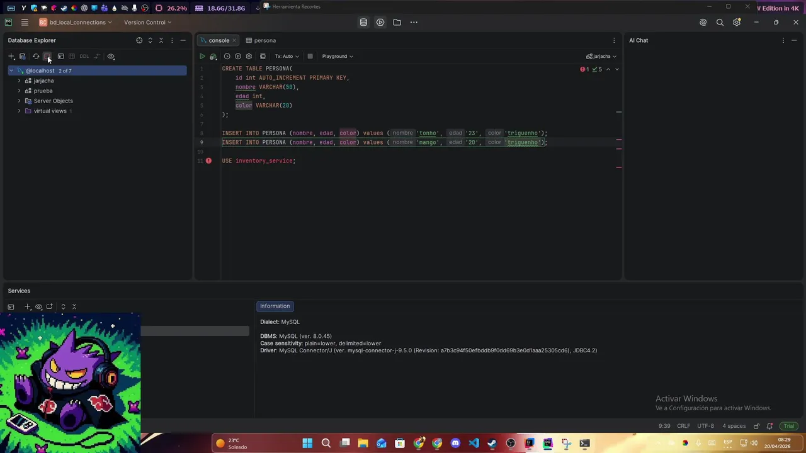Click Select Opened File target icon
Image resolution: width=806 pixels, height=453 pixels.
pos(139,40)
